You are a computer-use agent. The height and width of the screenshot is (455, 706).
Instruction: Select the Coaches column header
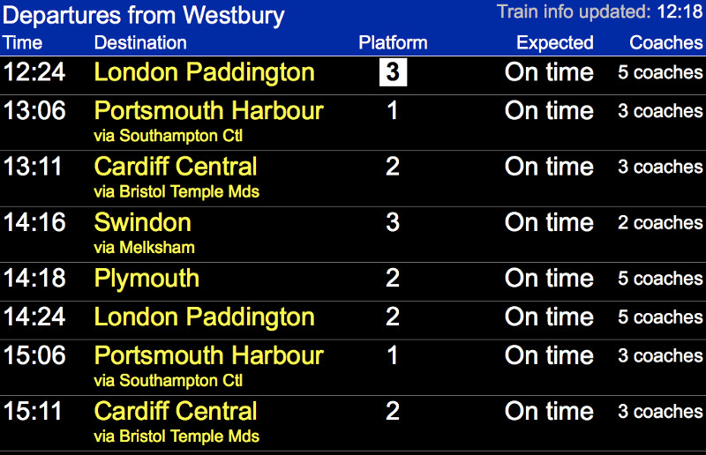(665, 43)
